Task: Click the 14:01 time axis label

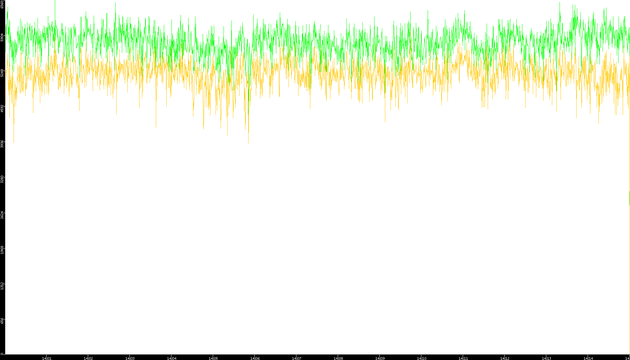Action: 47,358
